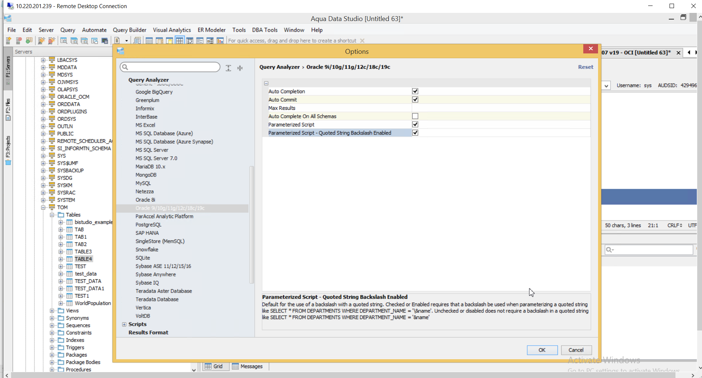The width and height of the screenshot is (702, 378).
Task: Enable Auto Complete On All Schemas
Action: point(415,116)
